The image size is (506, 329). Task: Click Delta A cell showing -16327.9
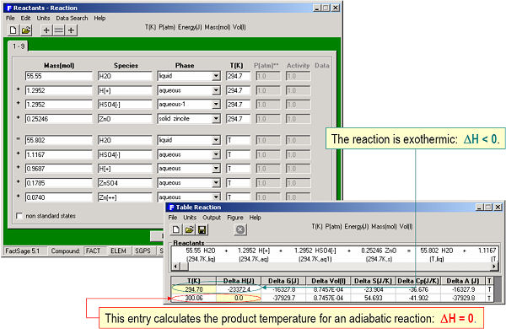[x=463, y=289]
